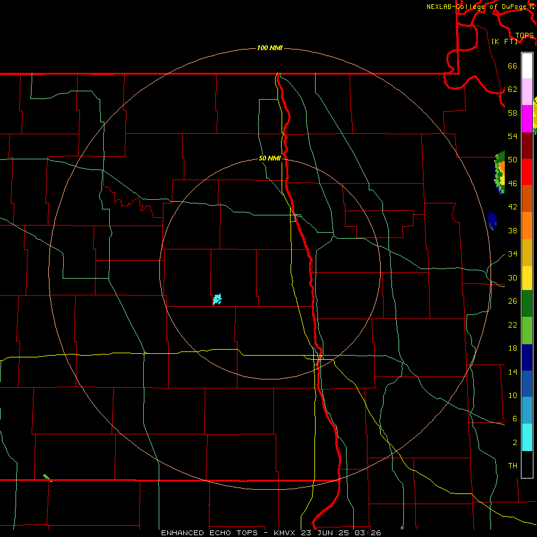The height and width of the screenshot is (537, 537).
Task: Click the '46' legend value
Action: (513, 184)
